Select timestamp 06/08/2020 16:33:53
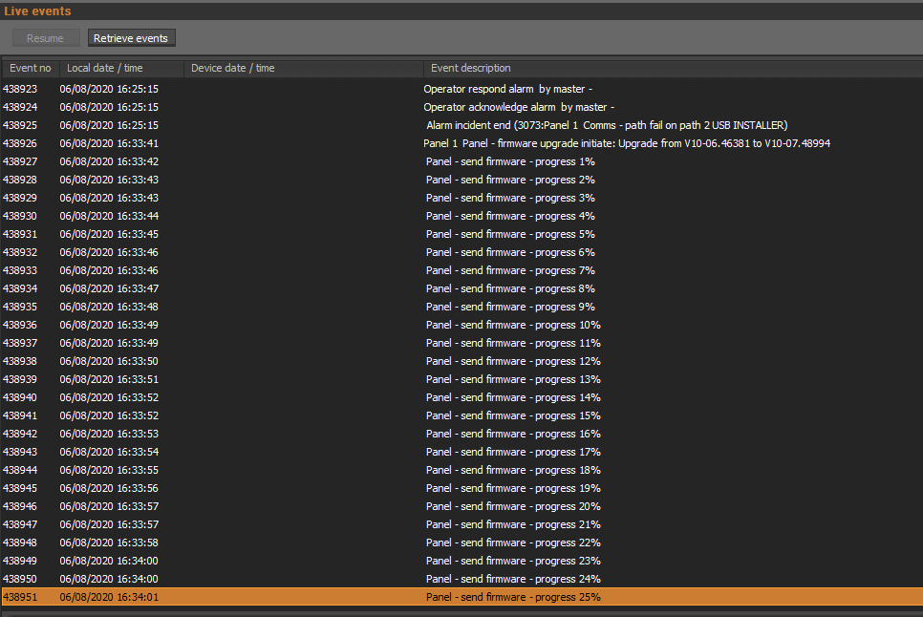923x617 pixels. [x=109, y=434]
